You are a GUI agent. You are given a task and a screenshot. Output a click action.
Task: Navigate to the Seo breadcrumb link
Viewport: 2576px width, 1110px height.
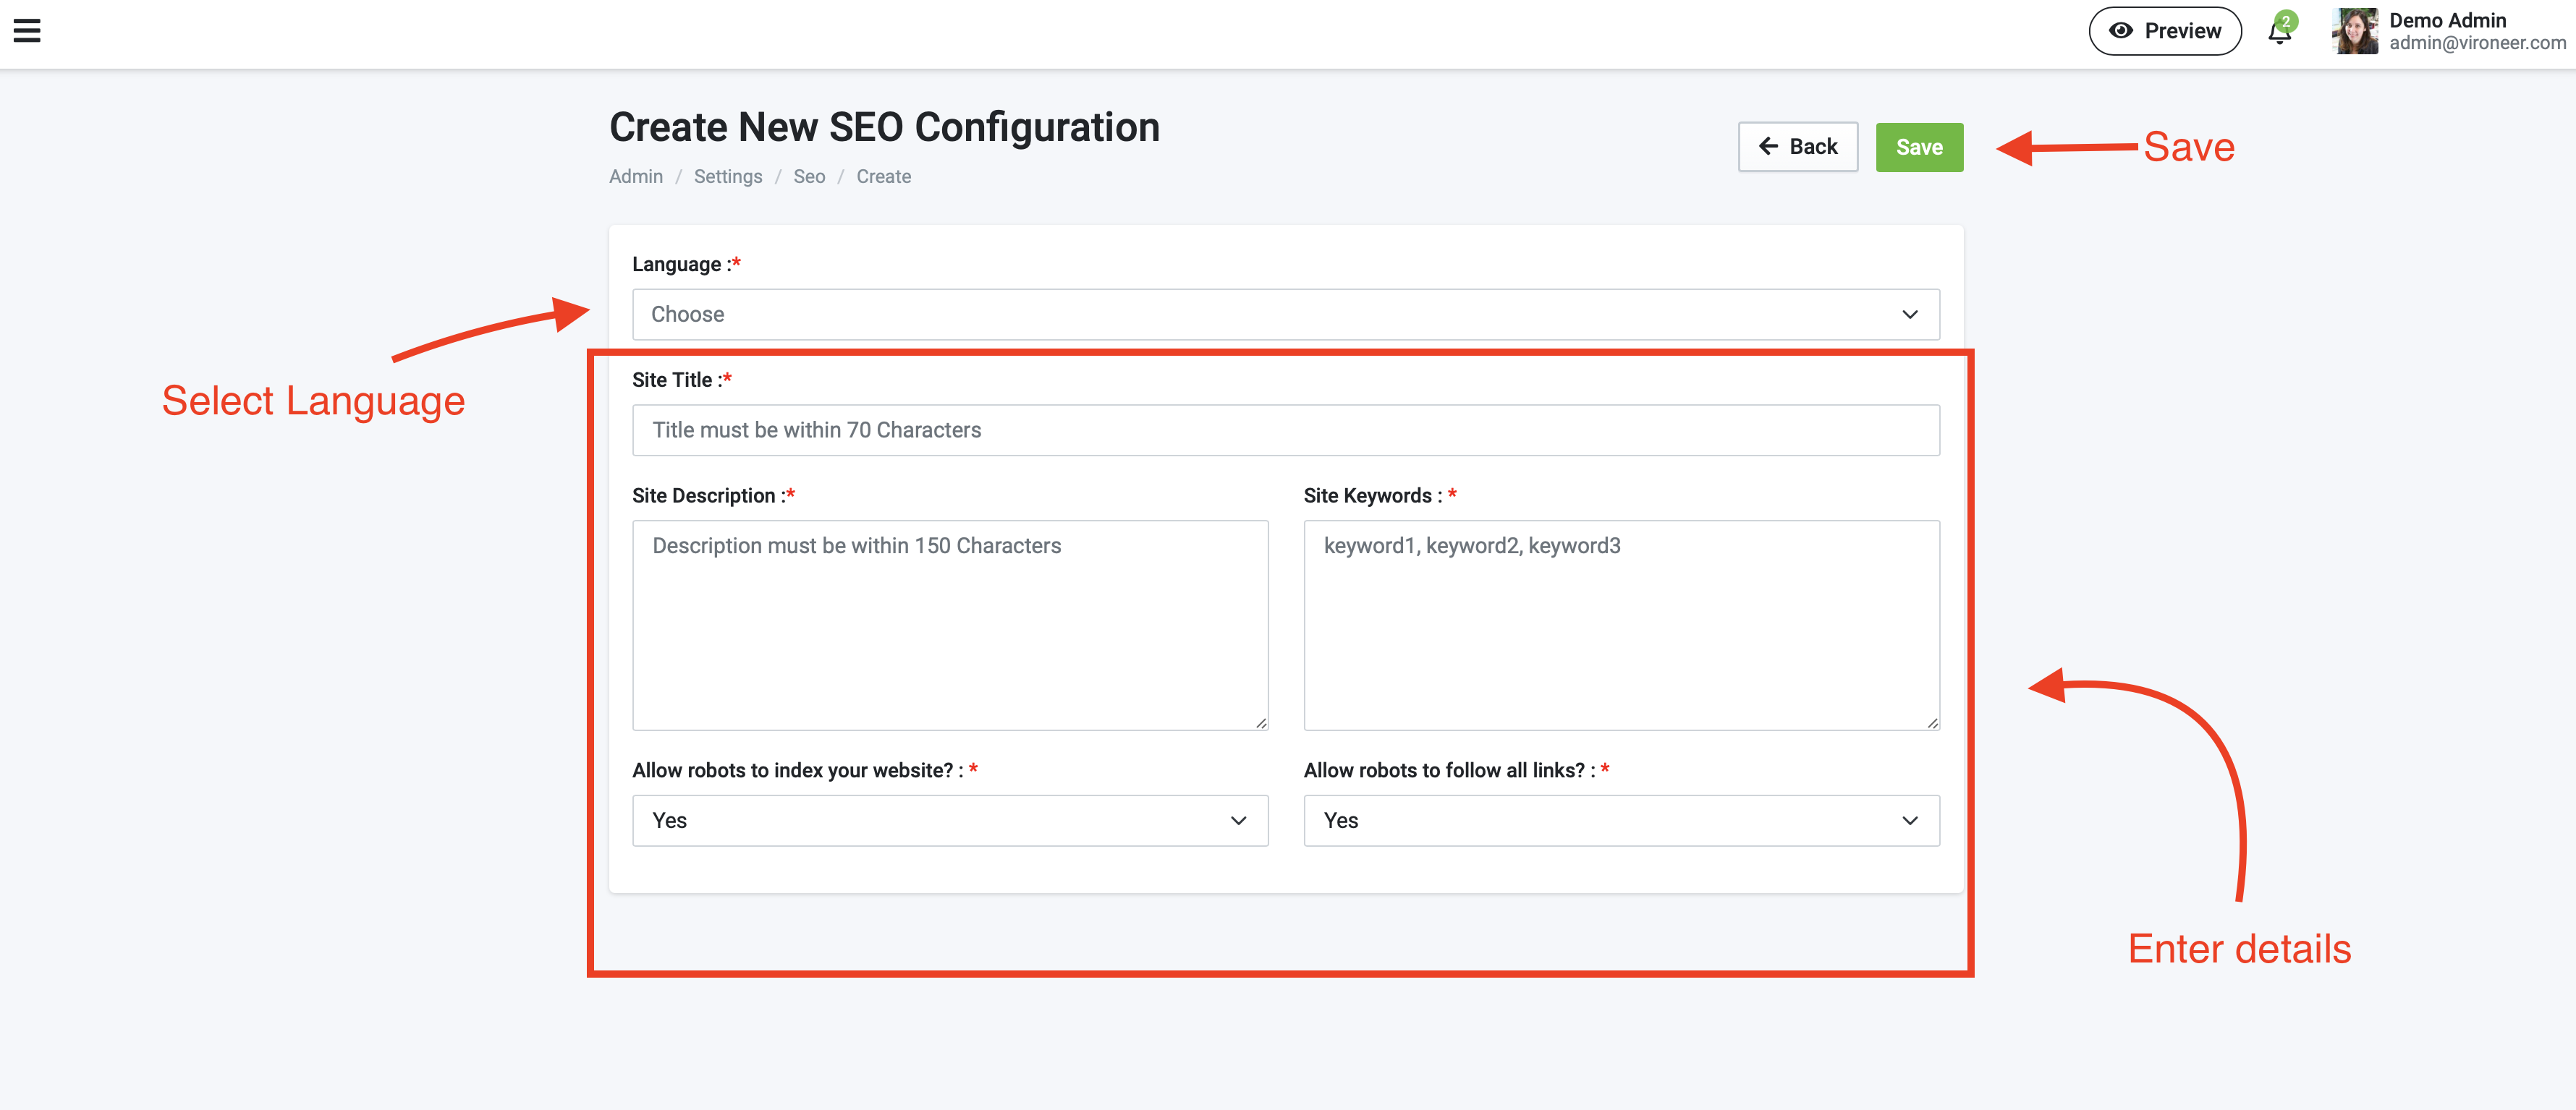808,177
